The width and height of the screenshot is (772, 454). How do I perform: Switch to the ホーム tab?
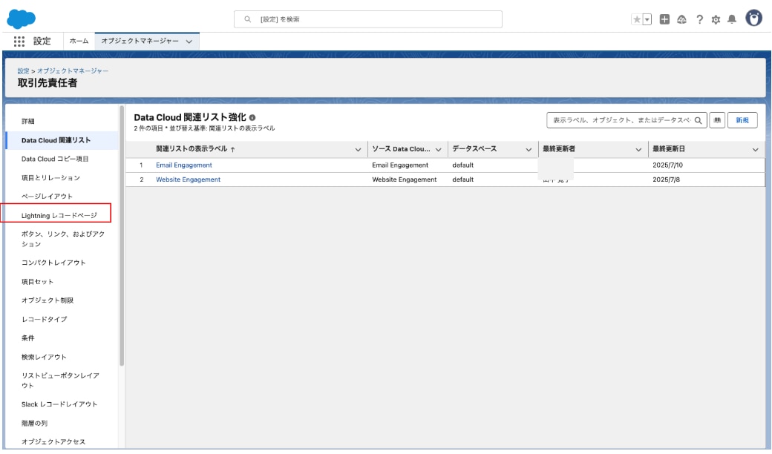[79, 42]
